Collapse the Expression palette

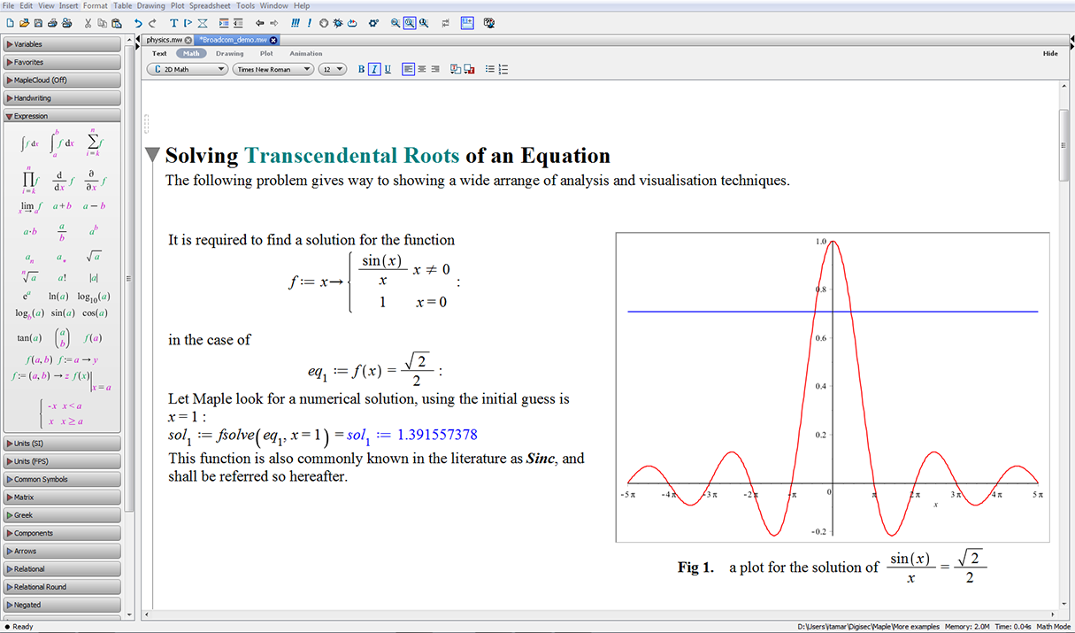[61, 116]
